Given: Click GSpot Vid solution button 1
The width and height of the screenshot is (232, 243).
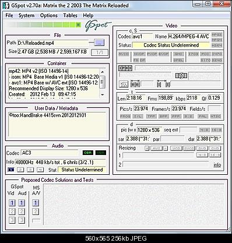Looking at the screenshot, I should [x=12, y=203].
